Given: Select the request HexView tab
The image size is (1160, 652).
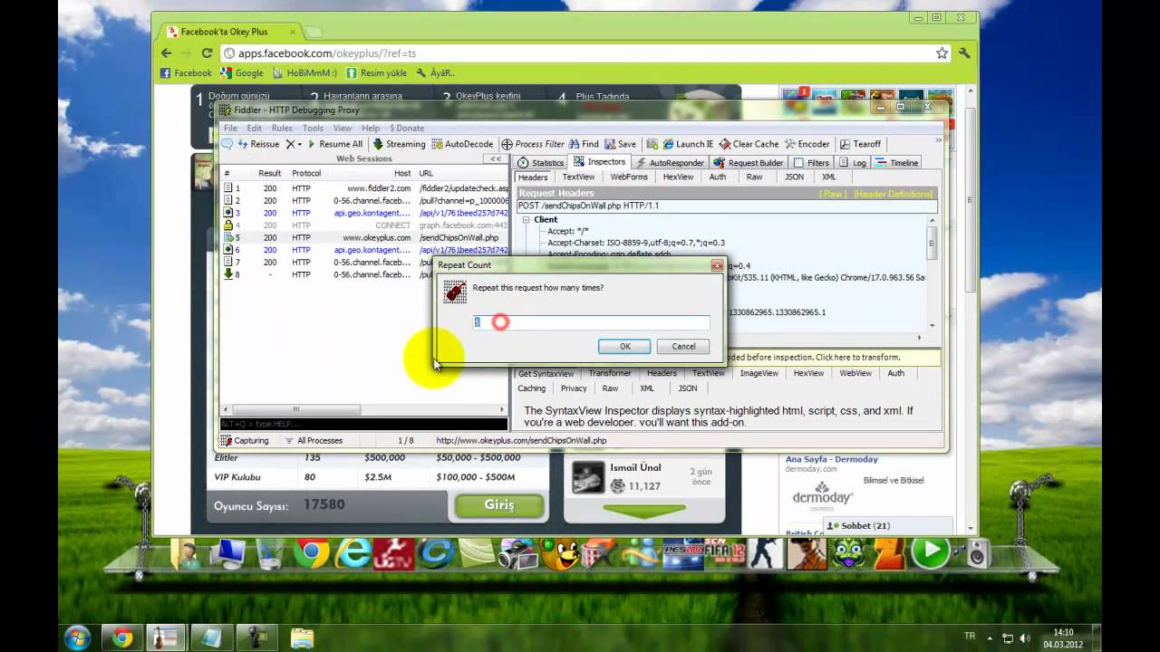Looking at the screenshot, I should click(678, 177).
